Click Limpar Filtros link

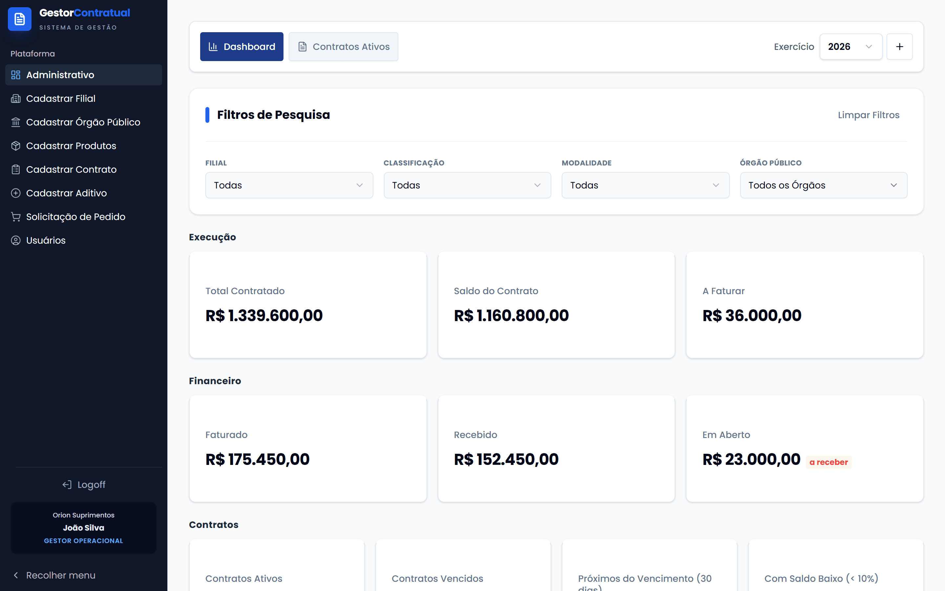click(x=869, y=115)
